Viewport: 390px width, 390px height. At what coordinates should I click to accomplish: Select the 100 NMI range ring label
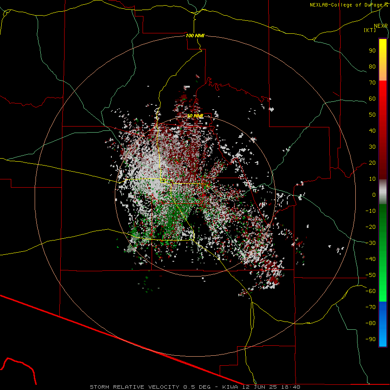pos(195,36)
